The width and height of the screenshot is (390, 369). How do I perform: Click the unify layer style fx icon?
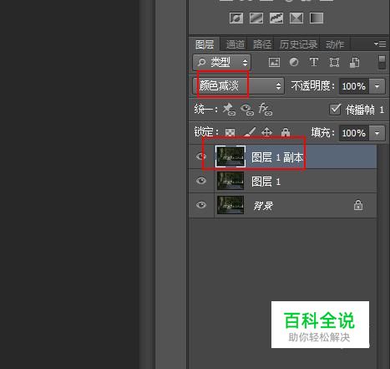[x=265, y=109]
